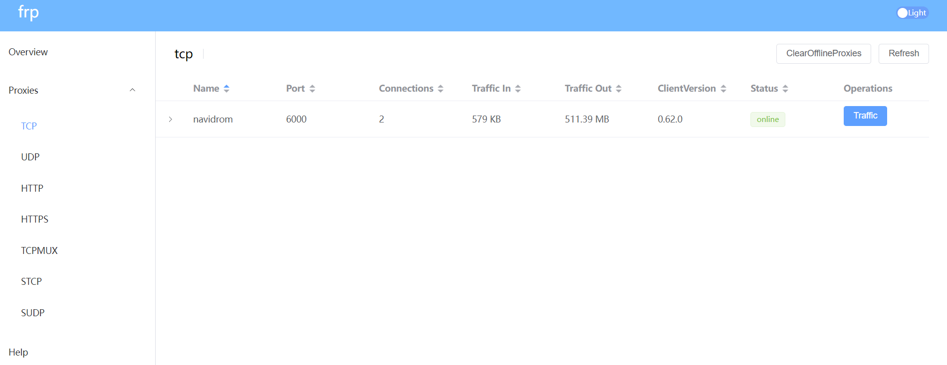Toggle the Light theme switch
947x365 pixels.
tap(912, 13)
